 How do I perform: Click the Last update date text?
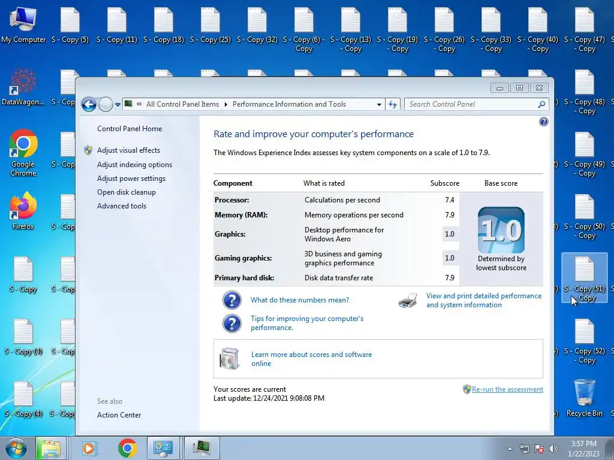coord(269,398)
